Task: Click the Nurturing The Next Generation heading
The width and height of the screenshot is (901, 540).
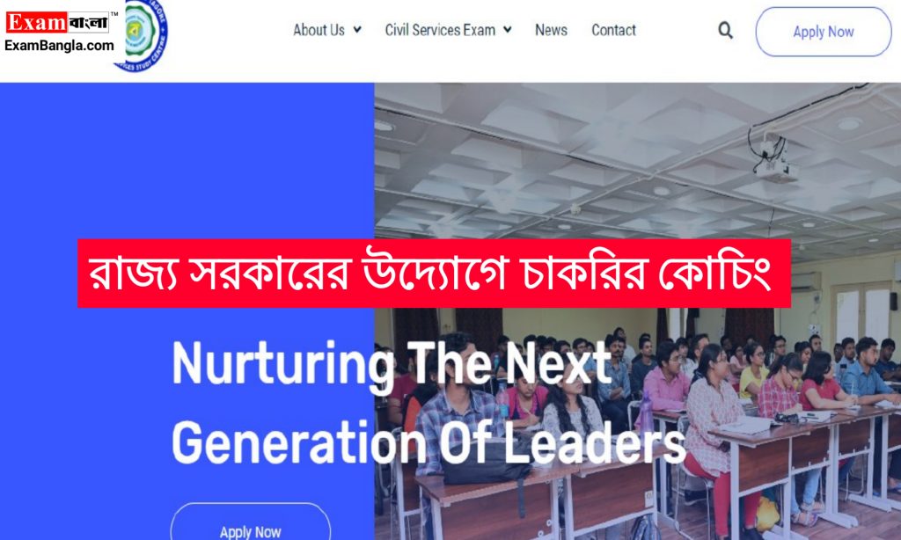Action: click(x=429, y=402)
